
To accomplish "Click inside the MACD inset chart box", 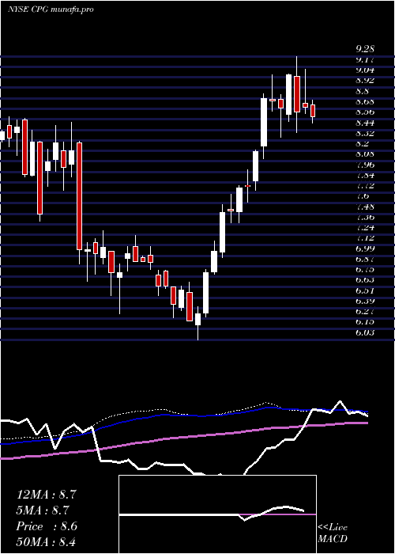I will [217, 514].
